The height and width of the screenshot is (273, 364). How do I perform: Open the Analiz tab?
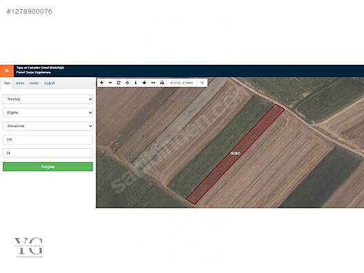34,83
